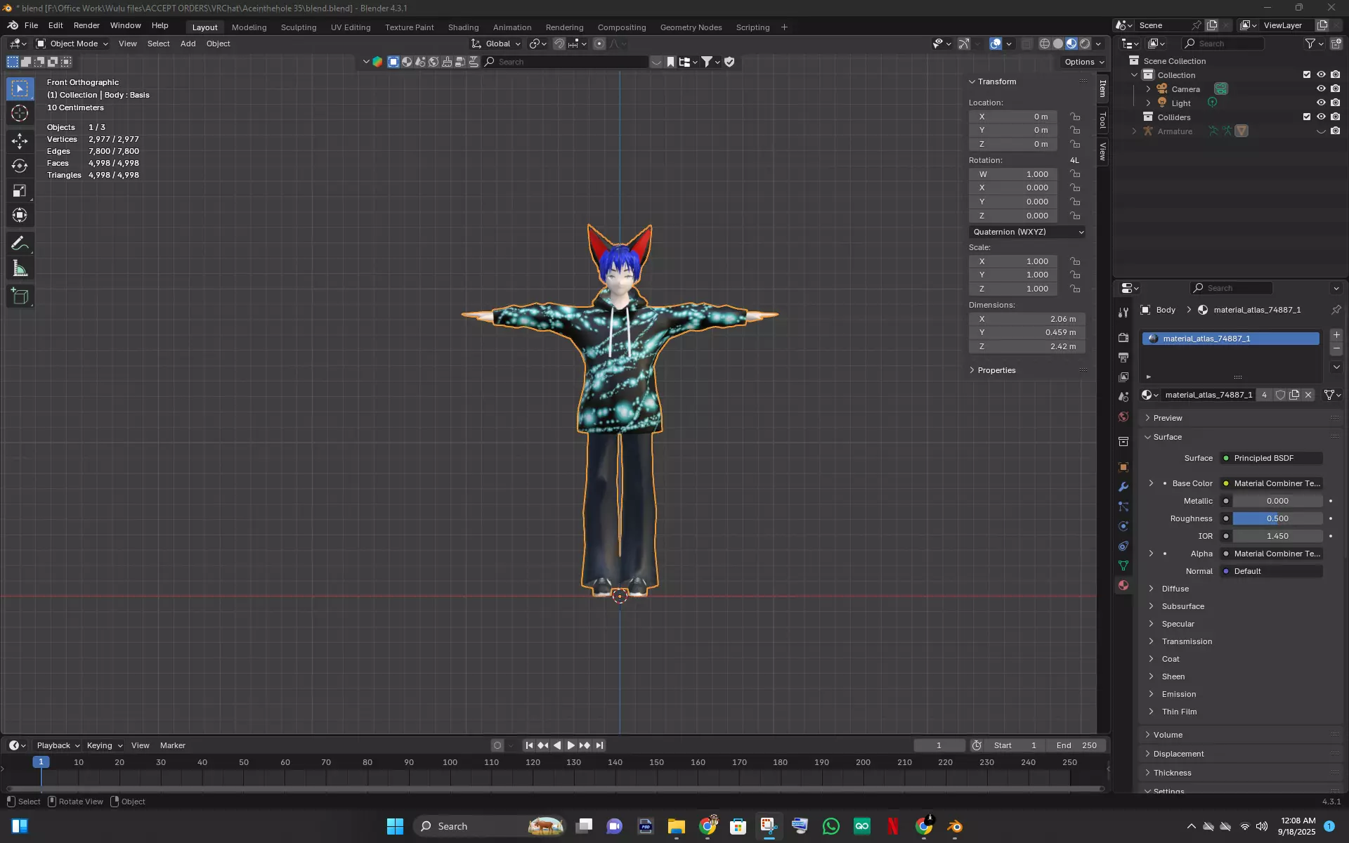The image size is (1349, 843).
Task: Unlink material_atlas_74887_1 with X button
Action: [1308, 395]
